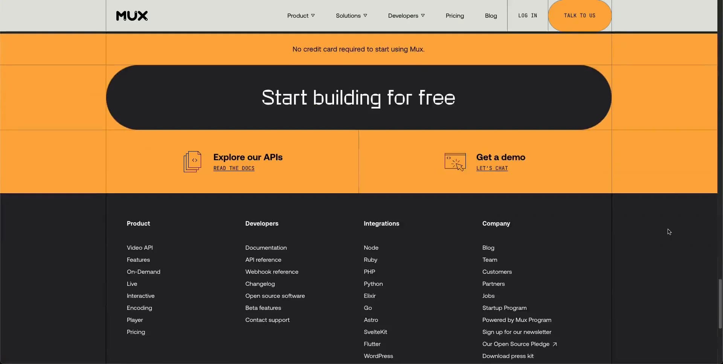This screenshot has height=364, width=723.
Task: Open Contact support footer link
Action: [267, 320]
